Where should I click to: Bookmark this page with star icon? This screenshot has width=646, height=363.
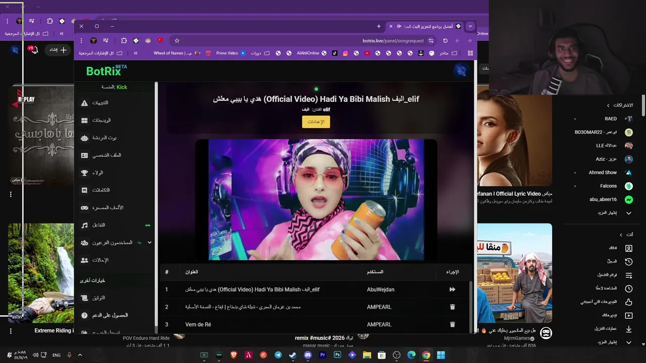point(177,41)
